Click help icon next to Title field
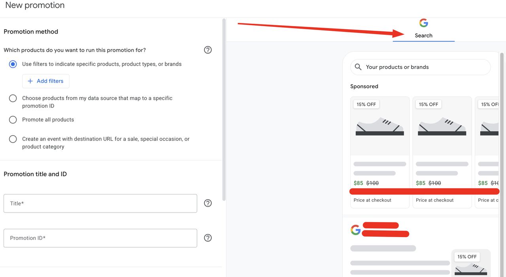The height and width of the screenshot is (277, 506). 208,203
